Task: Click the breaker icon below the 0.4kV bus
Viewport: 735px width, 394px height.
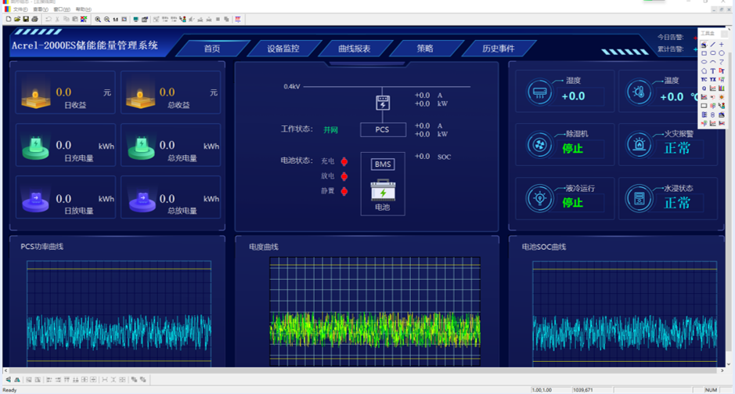Action: coord(383,103)
